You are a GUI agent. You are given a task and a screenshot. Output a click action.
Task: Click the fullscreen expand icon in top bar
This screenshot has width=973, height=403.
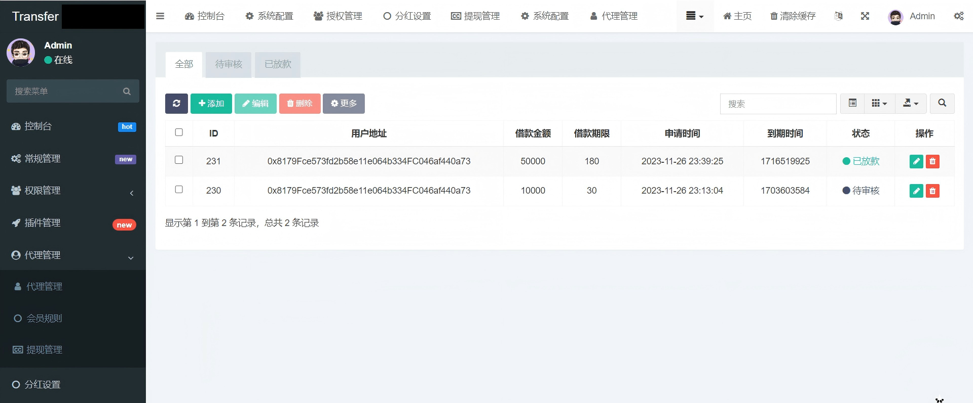click(x=865, y=16)
